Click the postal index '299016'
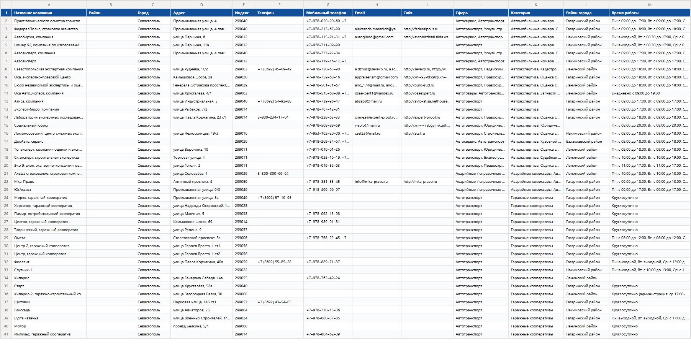Viewport: 691px width, 345px height. tap(244, 133)
